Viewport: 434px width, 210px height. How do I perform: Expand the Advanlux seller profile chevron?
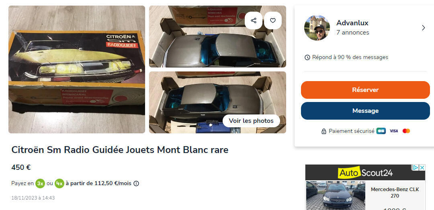pos(423,28)
